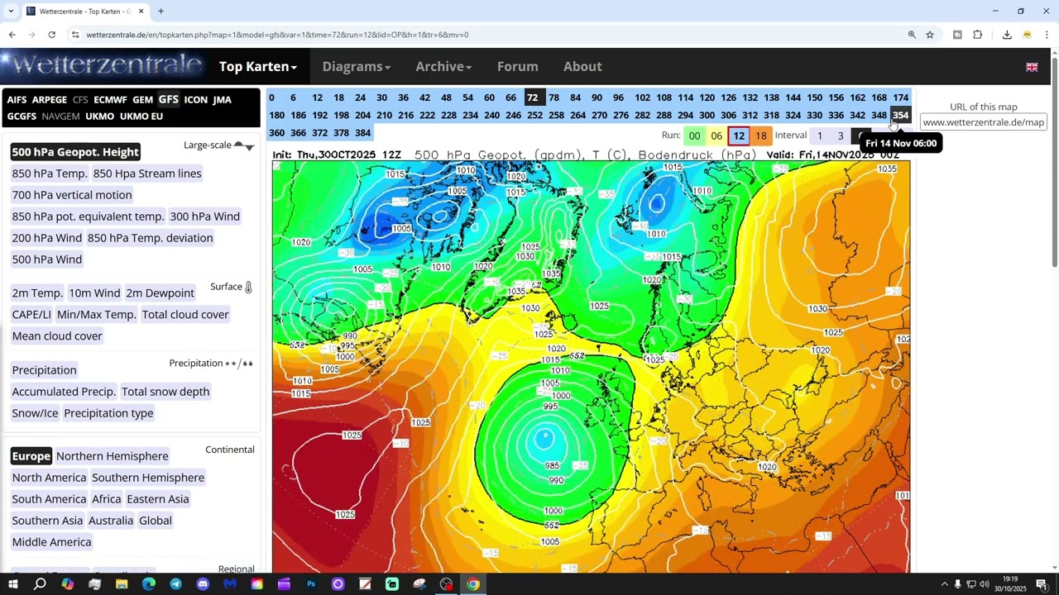Set interval to 1
The height and width of the screenshot is (595, 1059).
pos(820,136)
